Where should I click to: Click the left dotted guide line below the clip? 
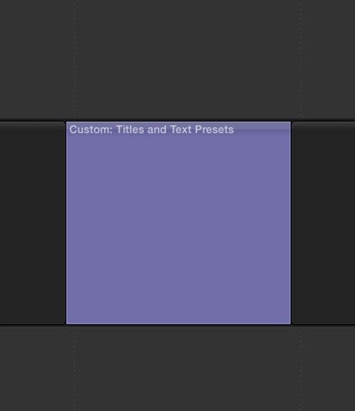pos(75,368)
